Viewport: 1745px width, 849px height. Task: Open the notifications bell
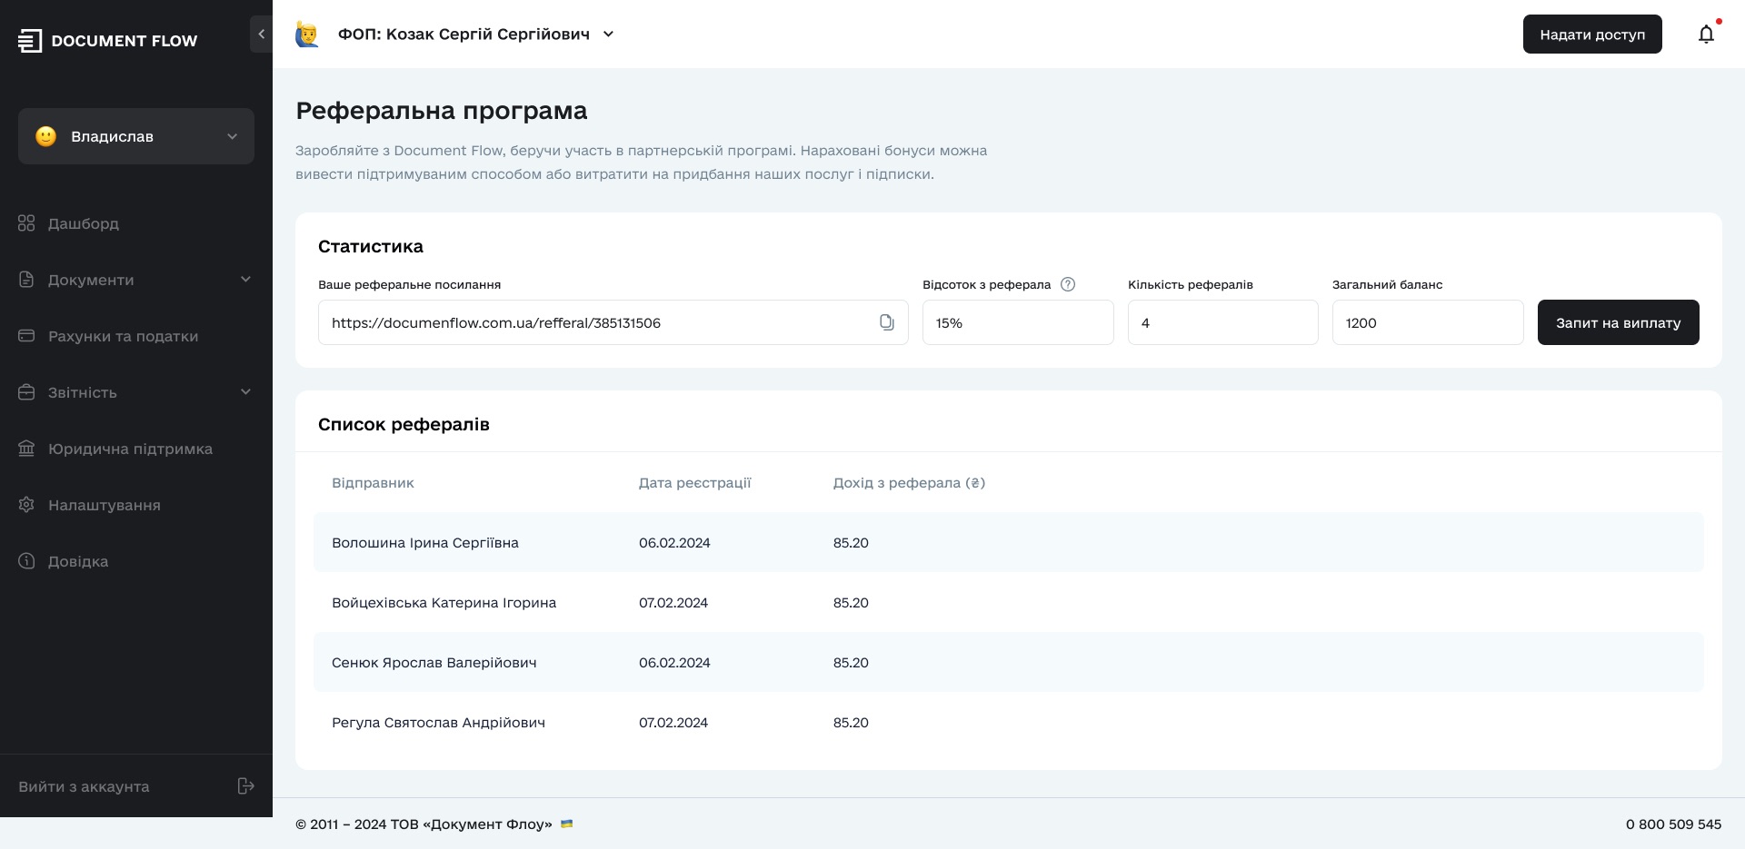coord(1706,35)
